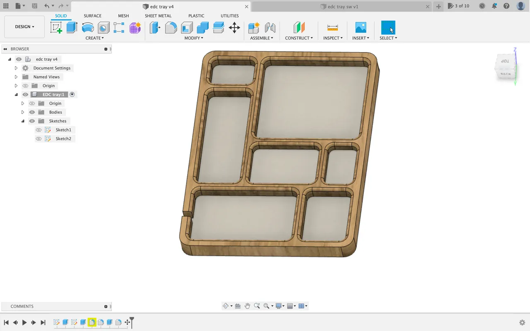Image resolution: width=530 pixels, height=331 pixels.
Task: Toggle visibility of the Bodies folder
Action: point(32,112)
